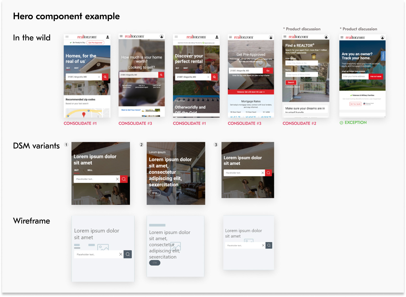Open hamburger menu in 'Find a REALTOR' mockup

click(x=285, y=37)
